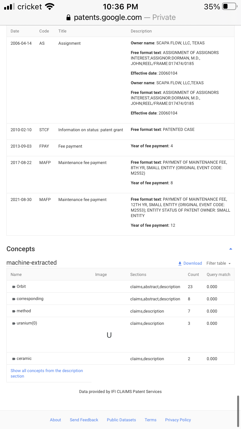Tap the Sections column header
241x429 pixels.
tap(138, 275)
